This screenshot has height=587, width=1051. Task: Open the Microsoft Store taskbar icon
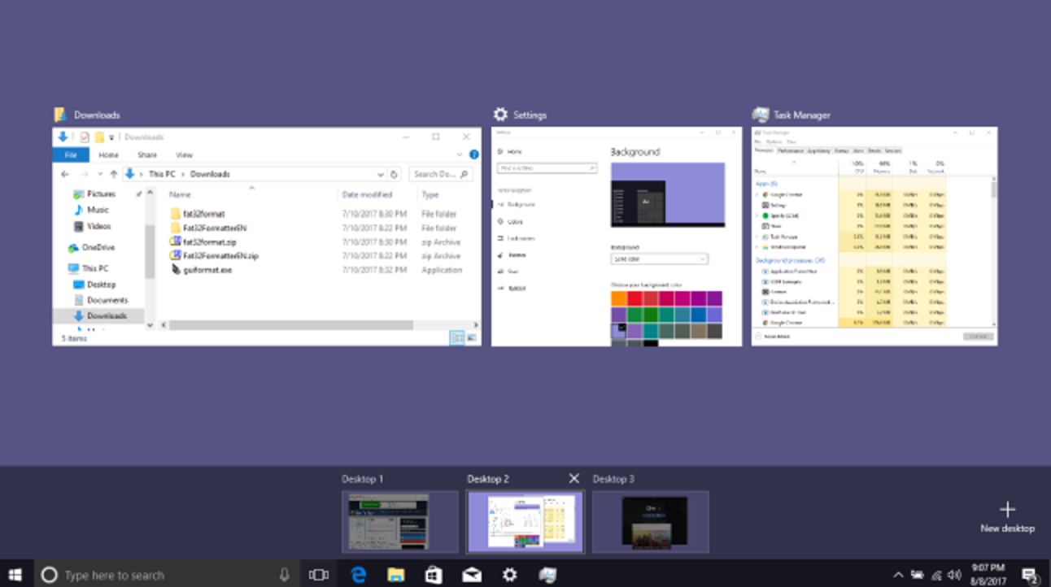[434, 575]
